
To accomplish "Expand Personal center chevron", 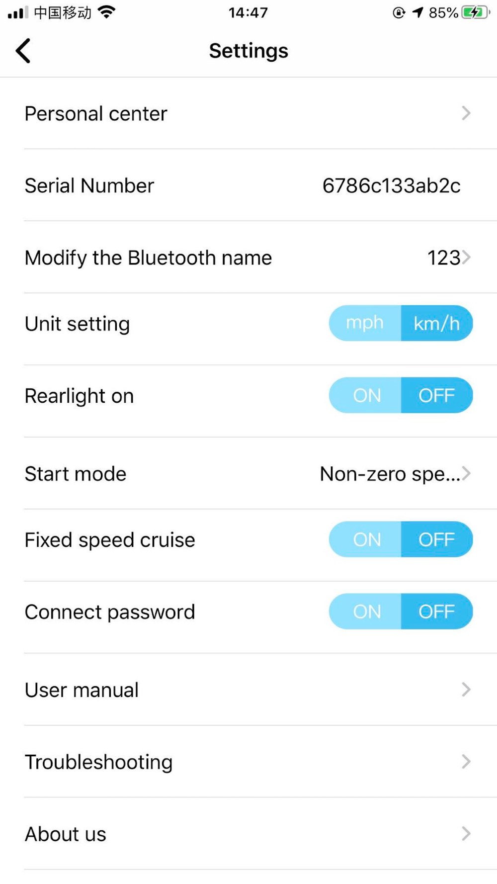I will click(466, 113).
